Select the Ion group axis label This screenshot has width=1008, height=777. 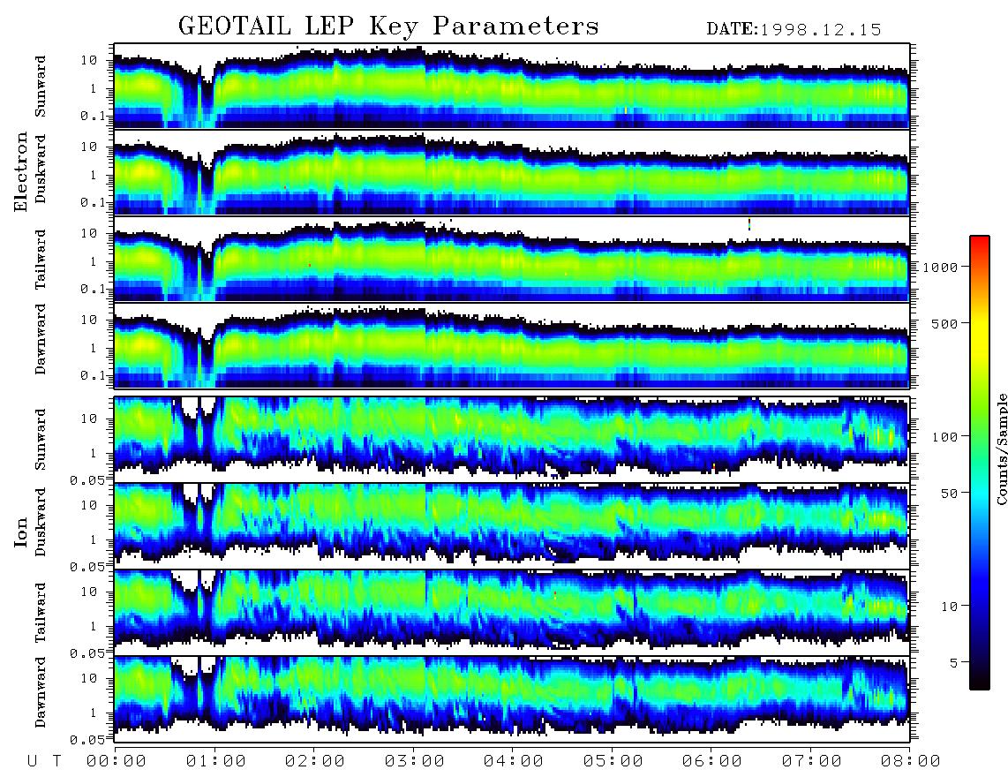21,532
